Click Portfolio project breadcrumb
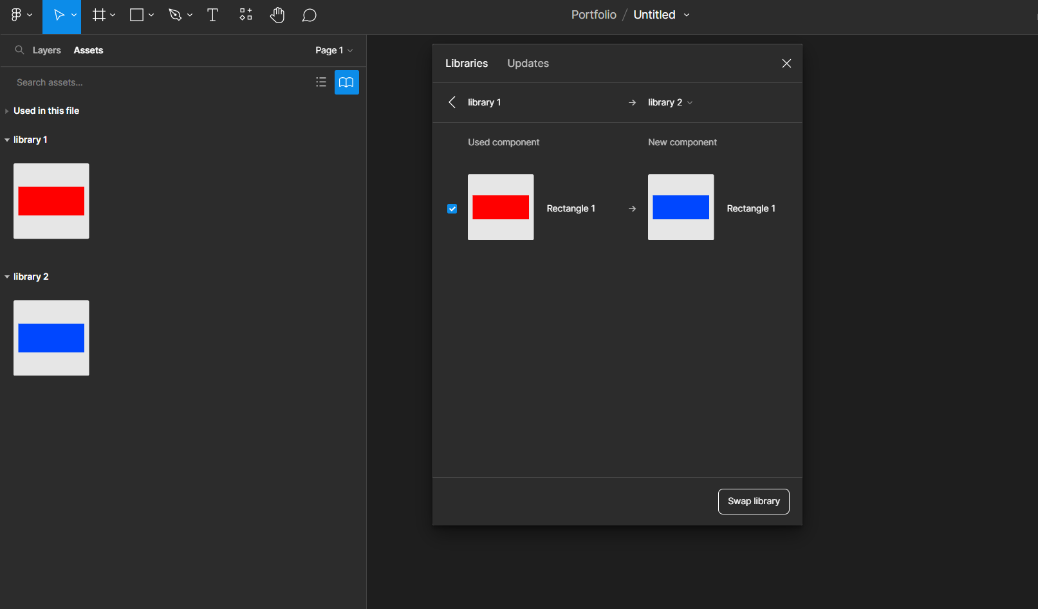The height and width of the screenshot is (609, 1038). [x=593, y=15]
